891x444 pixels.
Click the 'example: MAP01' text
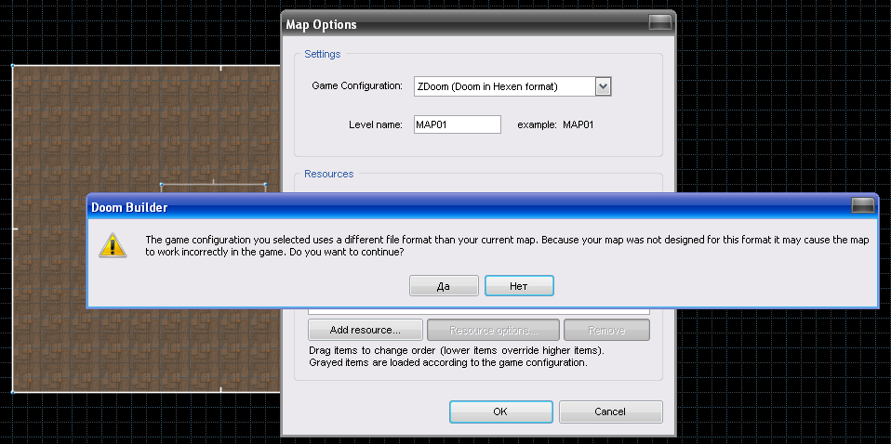(x=555, y=124)
